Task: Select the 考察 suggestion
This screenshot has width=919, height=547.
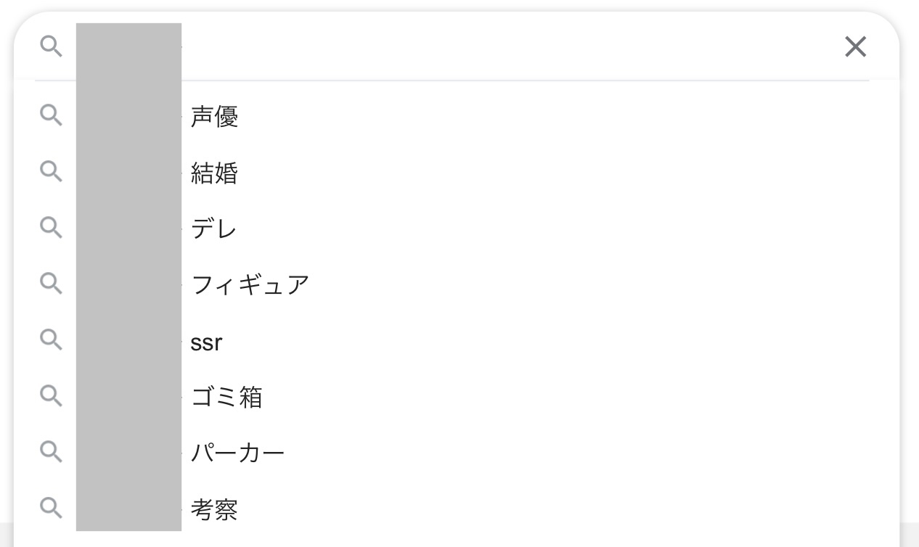Action: point(457,509)
